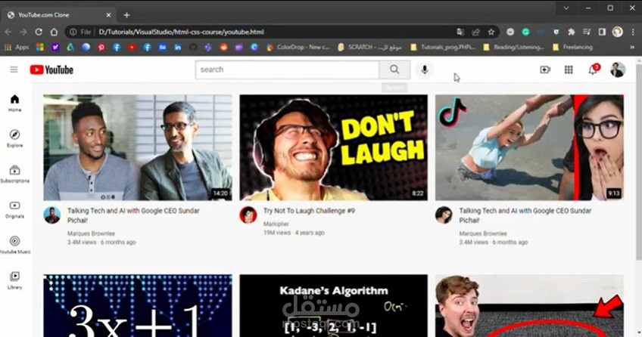Open notifications bell
This screenshot has width=642, height=337.
[594, 70]
